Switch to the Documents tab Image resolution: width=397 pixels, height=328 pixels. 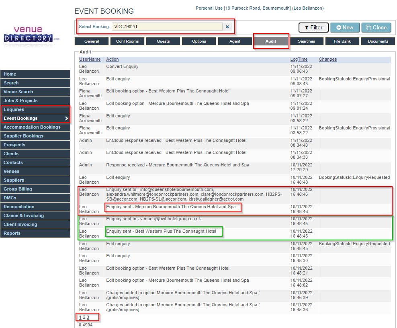click(378, 41)
